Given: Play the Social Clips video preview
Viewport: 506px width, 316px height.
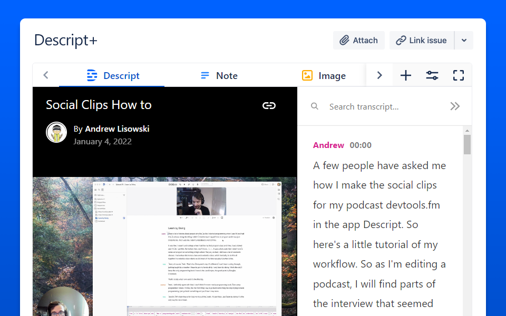Looking at the screenshot, I should point(164,246).
